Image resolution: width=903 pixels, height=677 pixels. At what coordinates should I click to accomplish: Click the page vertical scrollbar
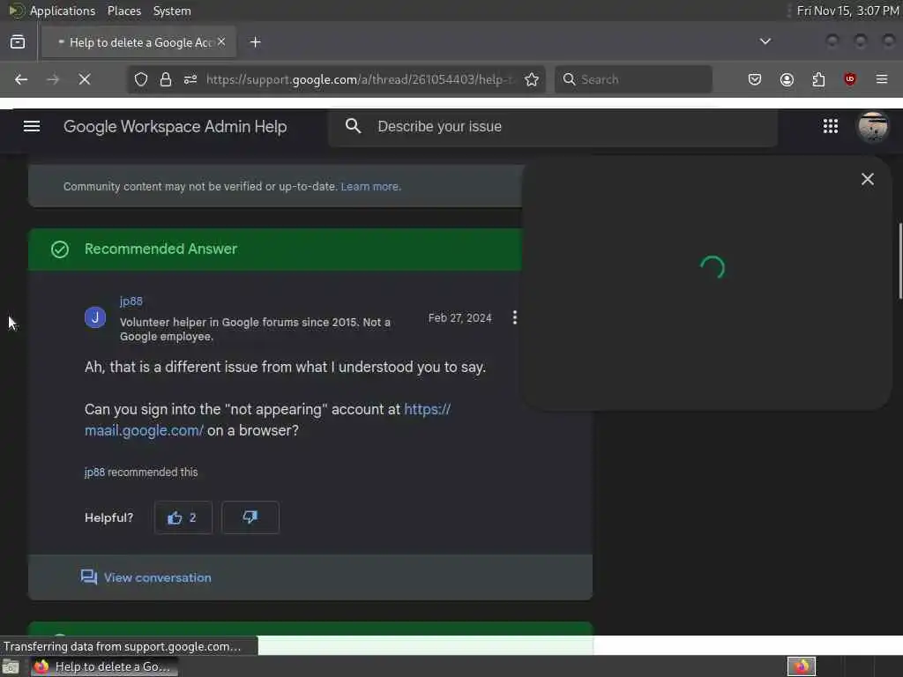(x=900, y=261)
